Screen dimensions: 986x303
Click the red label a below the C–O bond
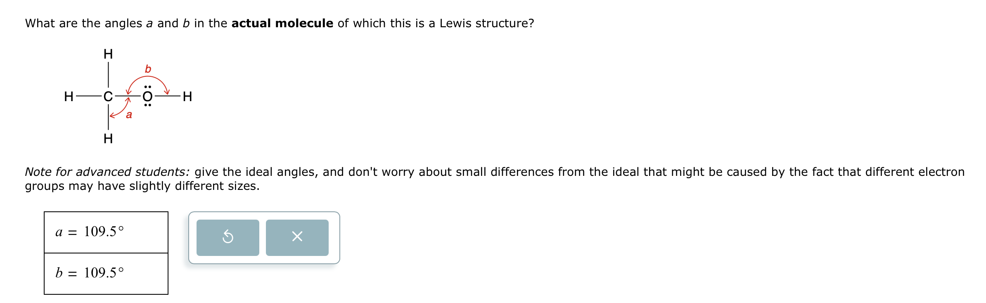(129, 115)
